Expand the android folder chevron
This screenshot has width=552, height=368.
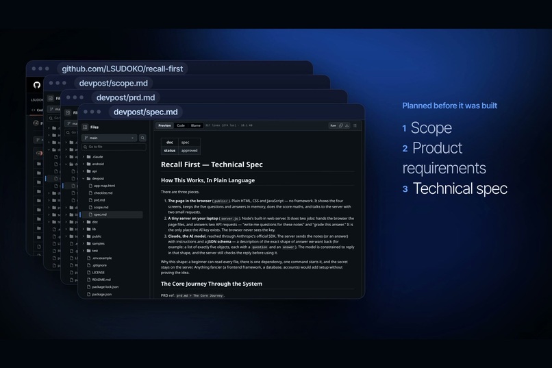84,164
